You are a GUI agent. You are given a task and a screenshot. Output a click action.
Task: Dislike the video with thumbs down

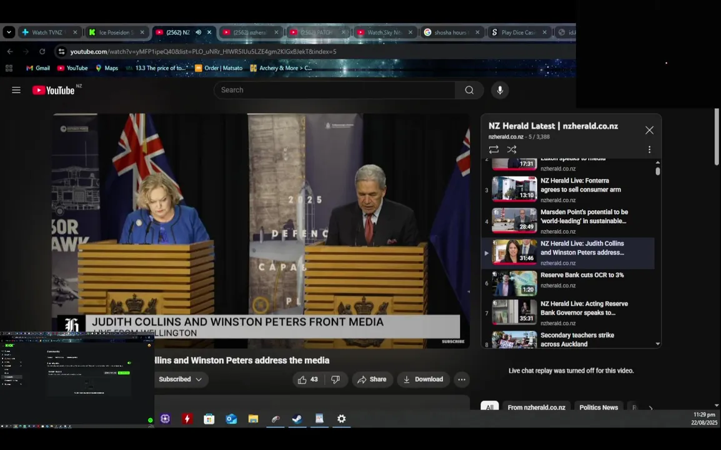pyautogui.click(x=336, y=379)
